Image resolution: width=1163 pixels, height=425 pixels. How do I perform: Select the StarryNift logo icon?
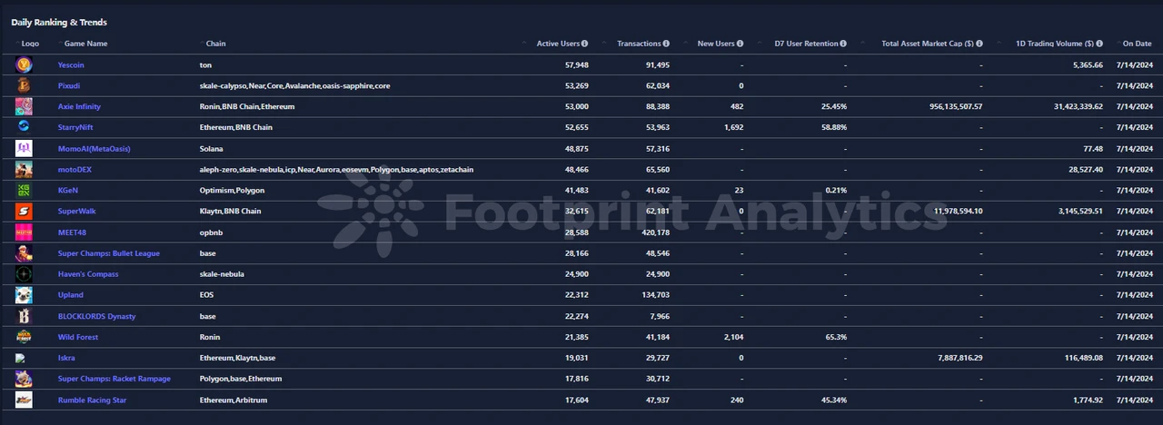tap(25, 127)
